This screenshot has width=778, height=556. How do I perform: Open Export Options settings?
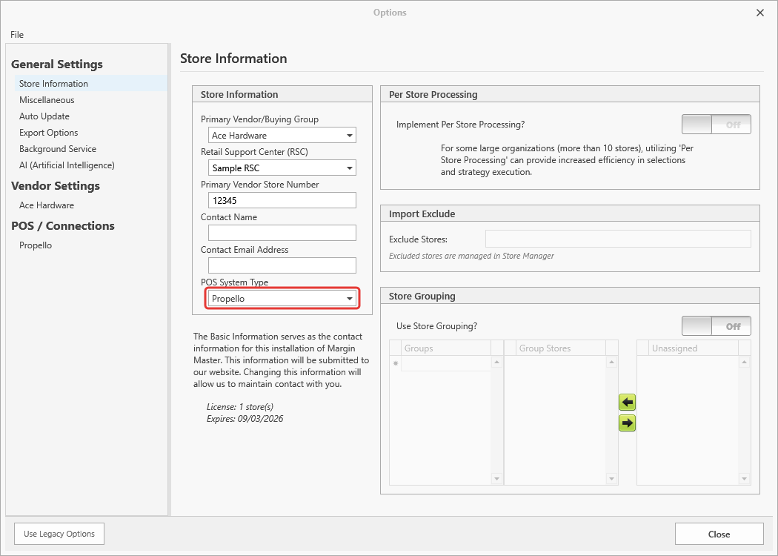(x=49, y=133)
